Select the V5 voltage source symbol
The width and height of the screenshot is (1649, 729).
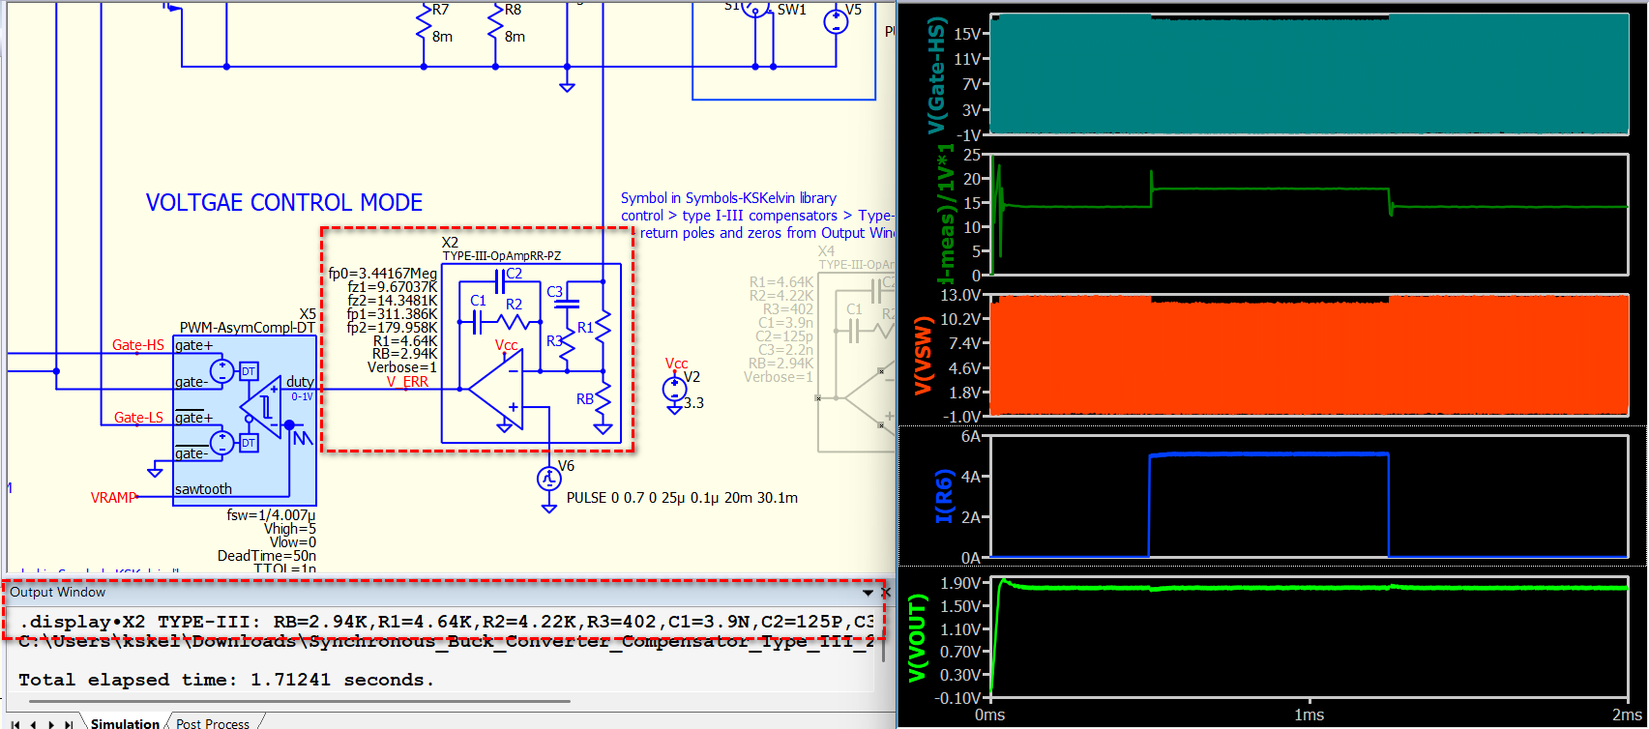(836, 21)
